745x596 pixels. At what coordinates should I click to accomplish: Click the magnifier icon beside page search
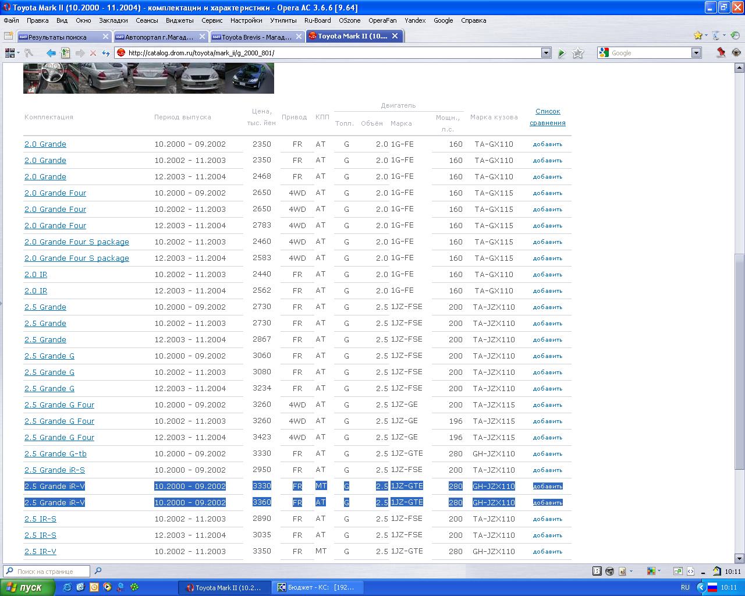pyautogui.click(x=98, y=571)
